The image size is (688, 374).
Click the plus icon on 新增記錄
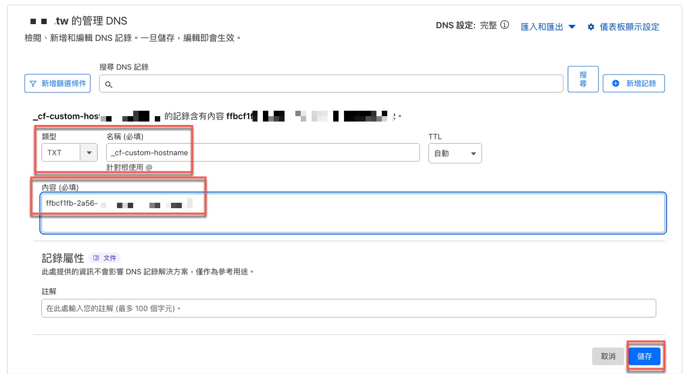616,84
